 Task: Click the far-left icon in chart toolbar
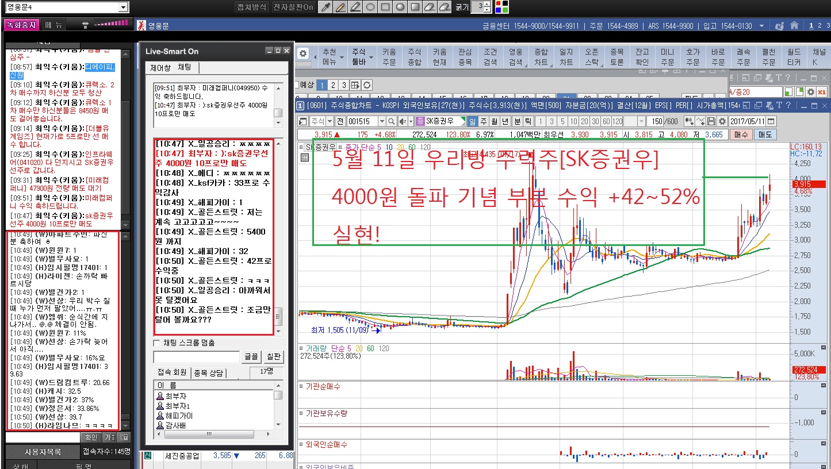click(303, 121)
